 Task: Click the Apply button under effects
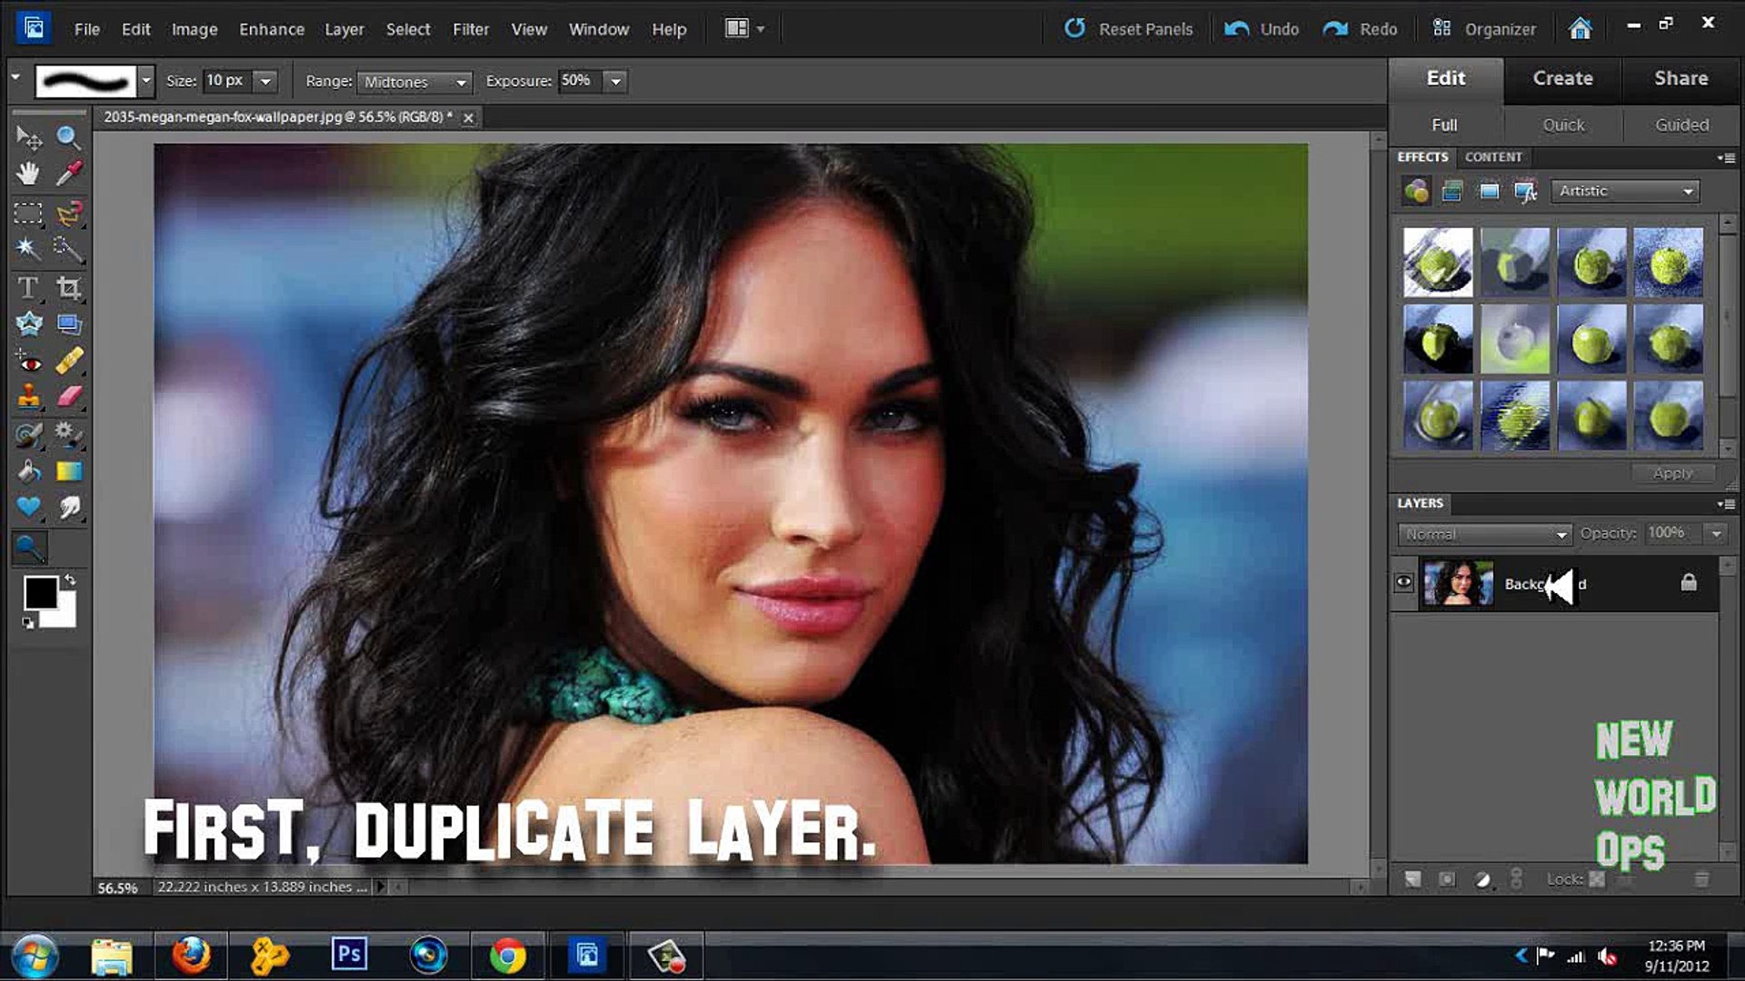coord(1672,472)
